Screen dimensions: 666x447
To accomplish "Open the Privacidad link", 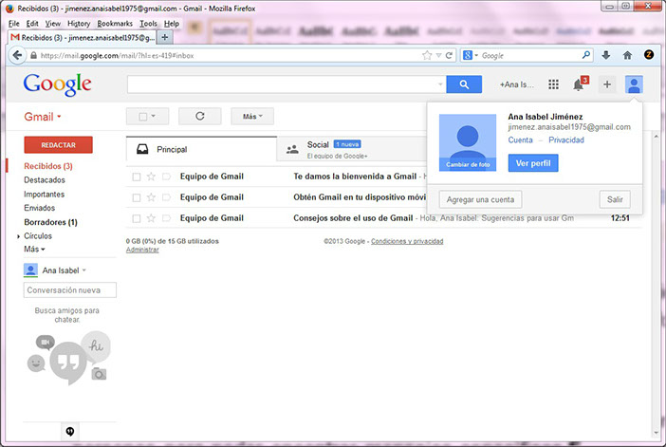I will point(566,140).
